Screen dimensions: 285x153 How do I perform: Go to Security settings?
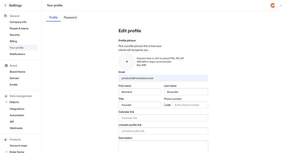[15, 35]
